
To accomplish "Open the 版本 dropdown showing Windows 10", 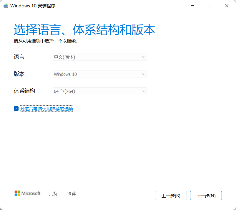I will tap(100, 74).
